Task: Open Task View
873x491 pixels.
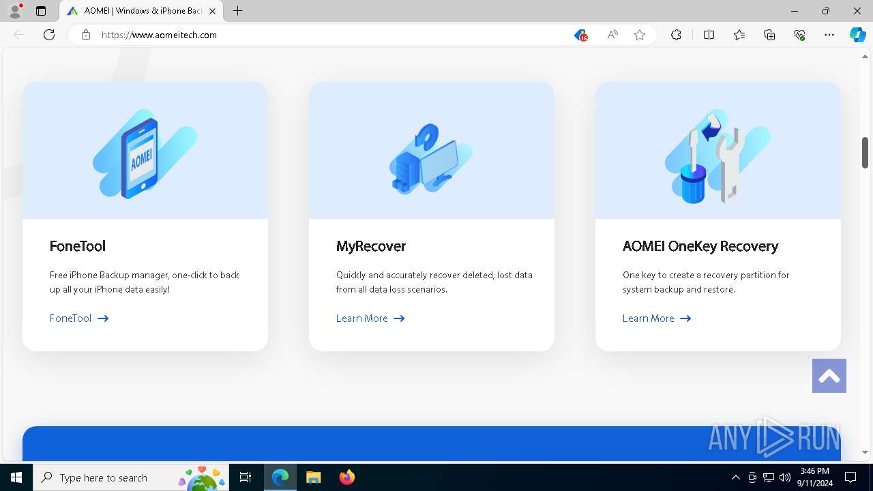Action: pyautogui.click(x=246, y=477)
